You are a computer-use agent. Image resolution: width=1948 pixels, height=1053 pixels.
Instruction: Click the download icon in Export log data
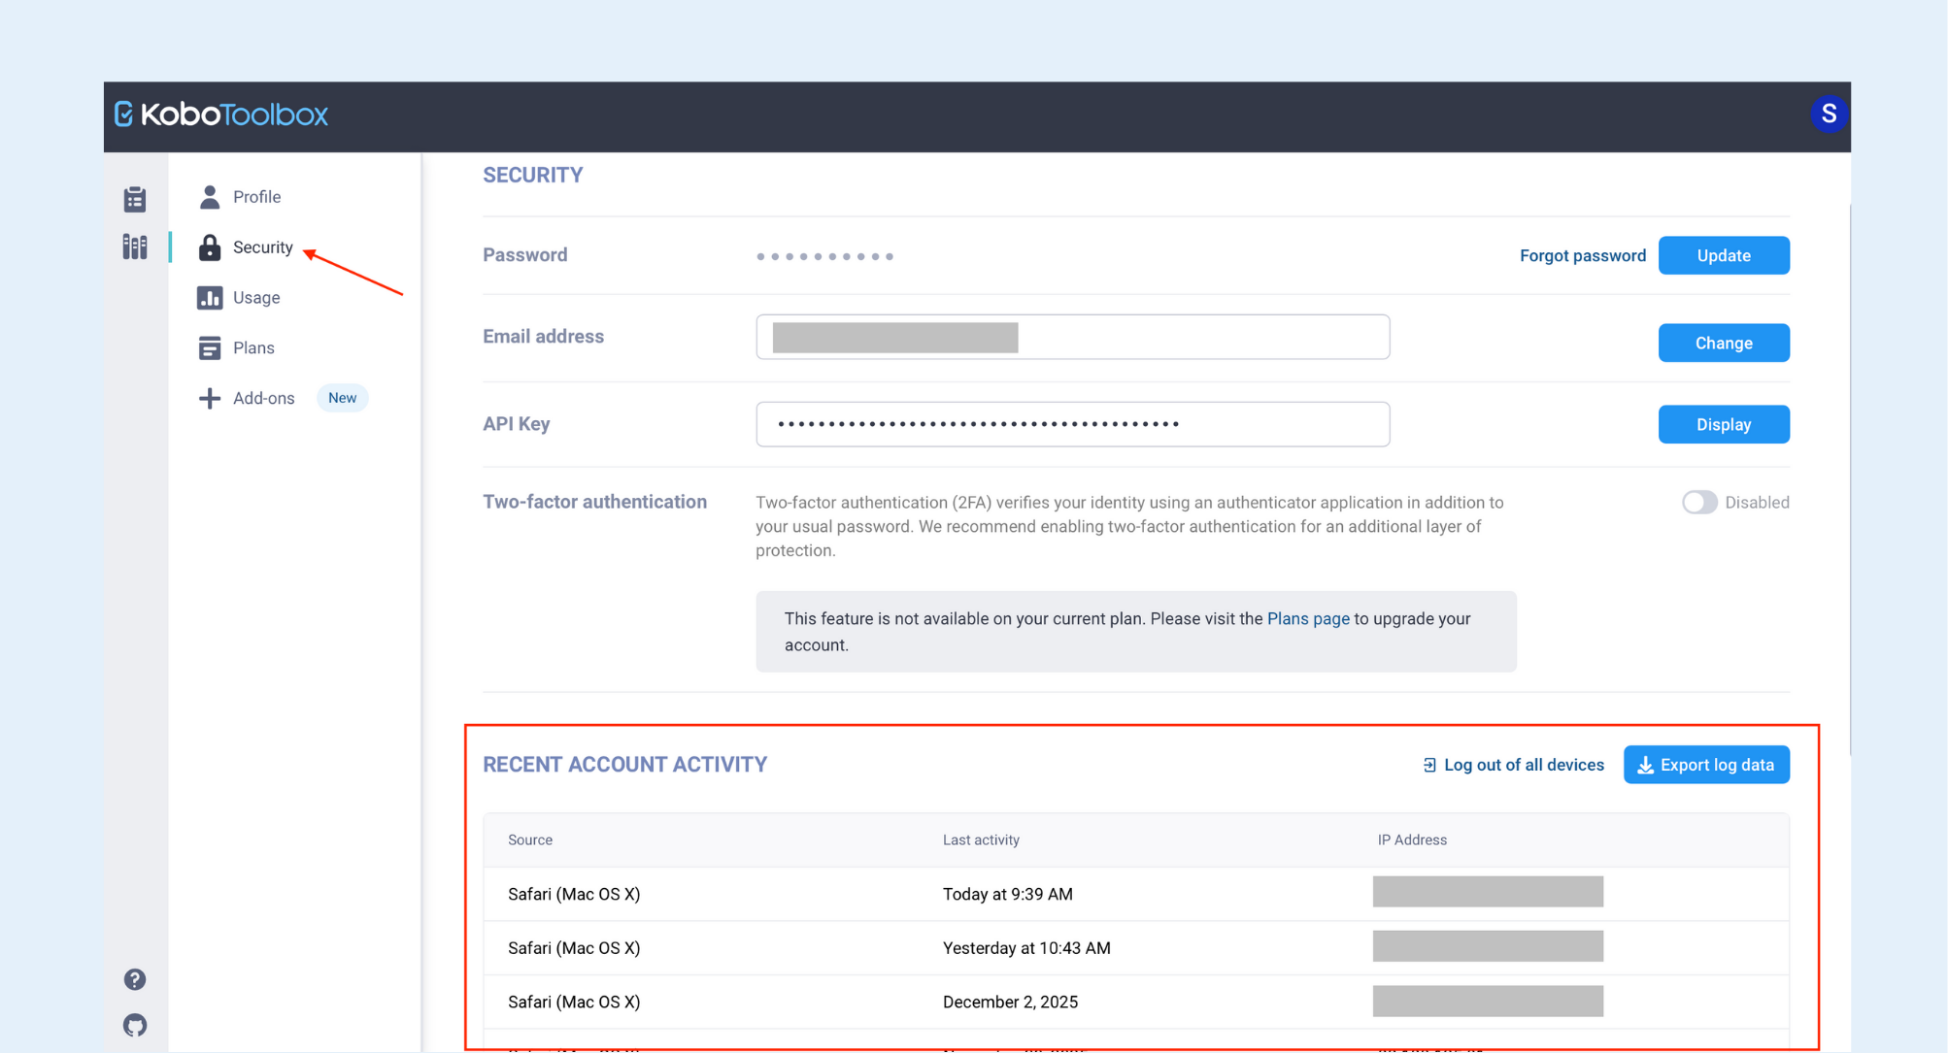point(1645,766)
